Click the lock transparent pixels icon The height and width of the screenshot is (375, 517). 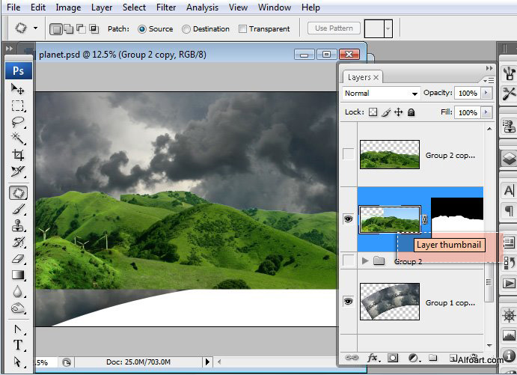pos(373,112)
